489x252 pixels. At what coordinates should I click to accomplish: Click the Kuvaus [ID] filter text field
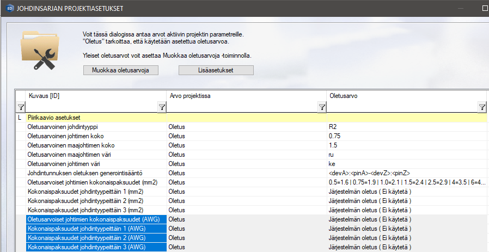tap(91, 107)
